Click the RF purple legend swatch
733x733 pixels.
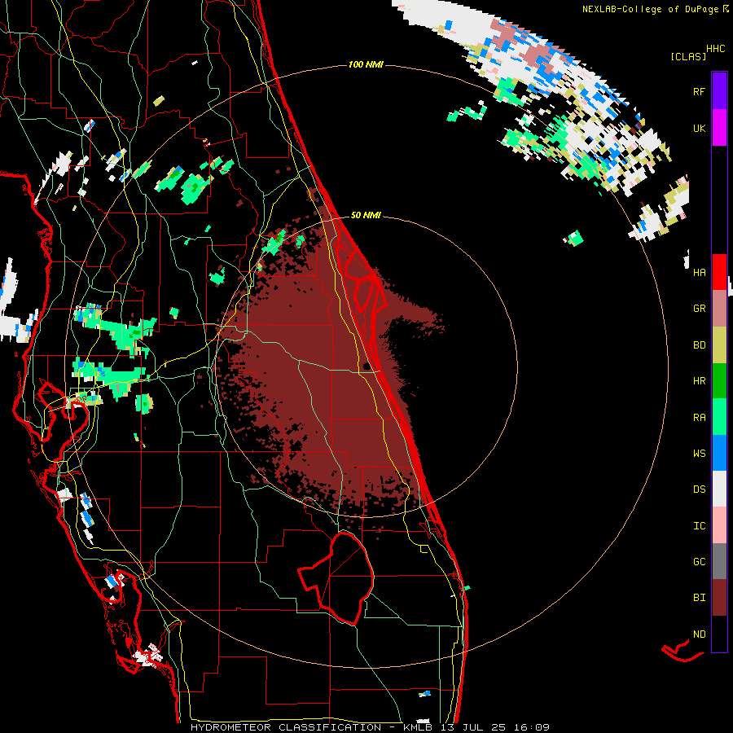pos(719,91)
